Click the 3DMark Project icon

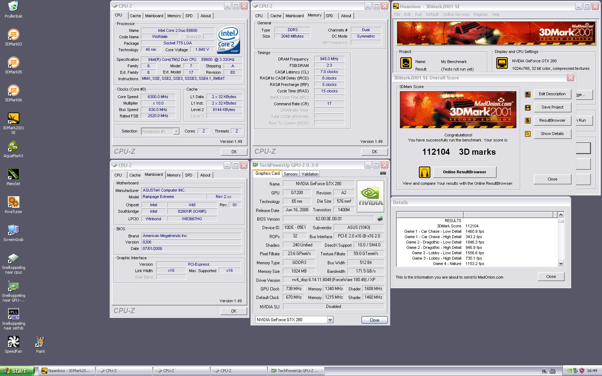406,63
